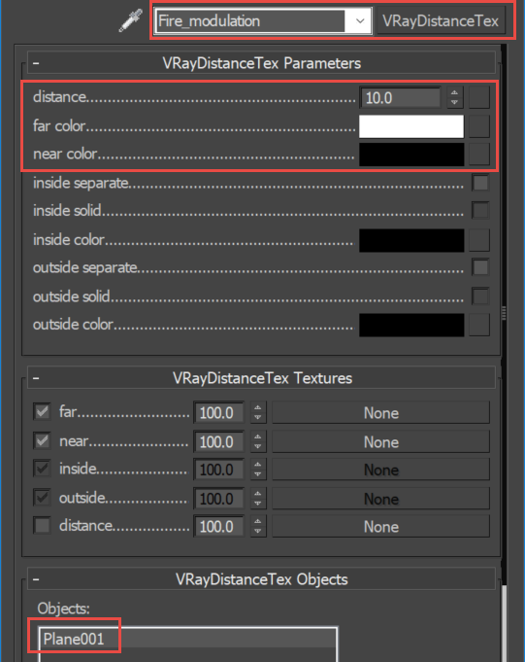Enable the distance texture checkbox
Viewport: 525px width, 662px height.
click(42, 526)
